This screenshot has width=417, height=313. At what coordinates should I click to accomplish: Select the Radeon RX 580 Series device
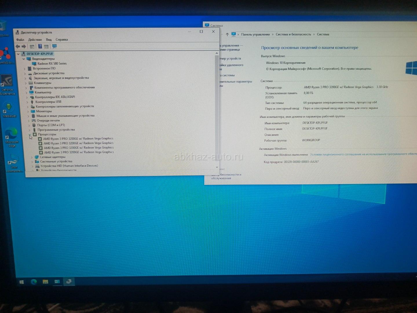[52, 63]
